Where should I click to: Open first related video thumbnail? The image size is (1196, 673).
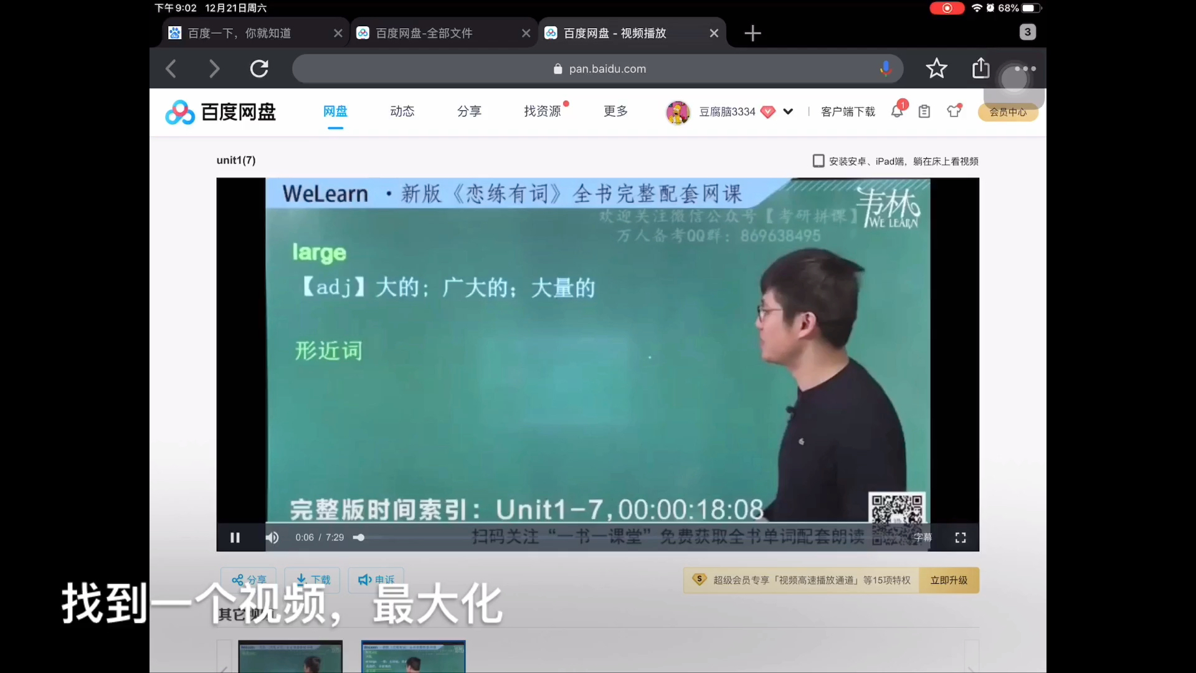click(290, 656)
